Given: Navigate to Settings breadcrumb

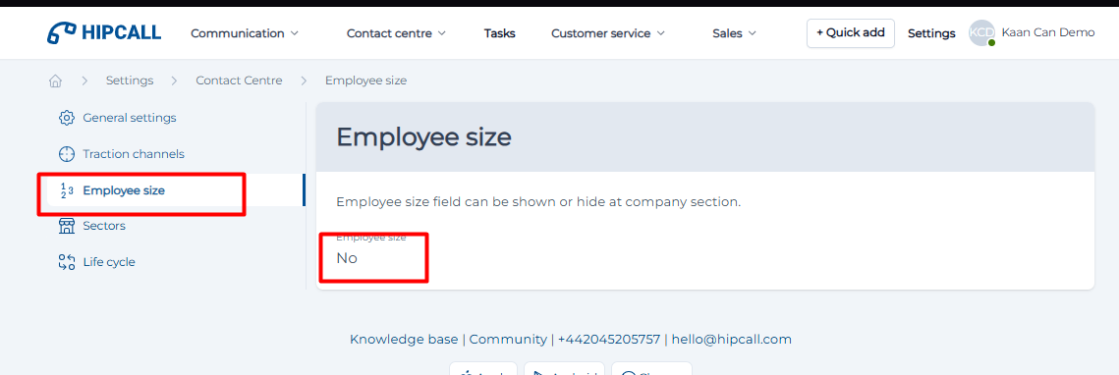Looking at the screenshot, I should pos(130,80).
